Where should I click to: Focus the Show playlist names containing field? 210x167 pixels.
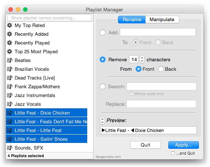point(49,18)
